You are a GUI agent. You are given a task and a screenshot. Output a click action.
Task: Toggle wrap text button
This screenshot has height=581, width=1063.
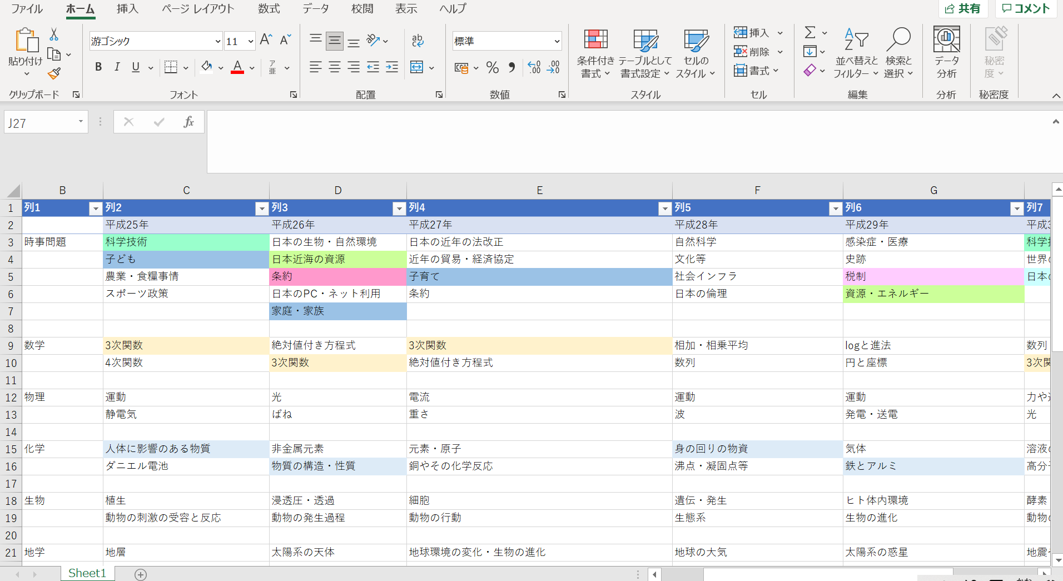tap(418, 41)
